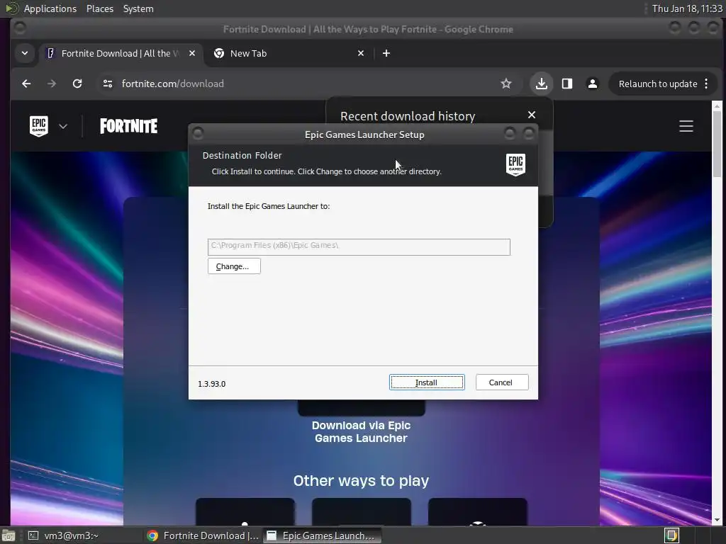Click the browser forward arrow
The width and height of the screenshot is (726, 544).
click(x=52, y=84)
